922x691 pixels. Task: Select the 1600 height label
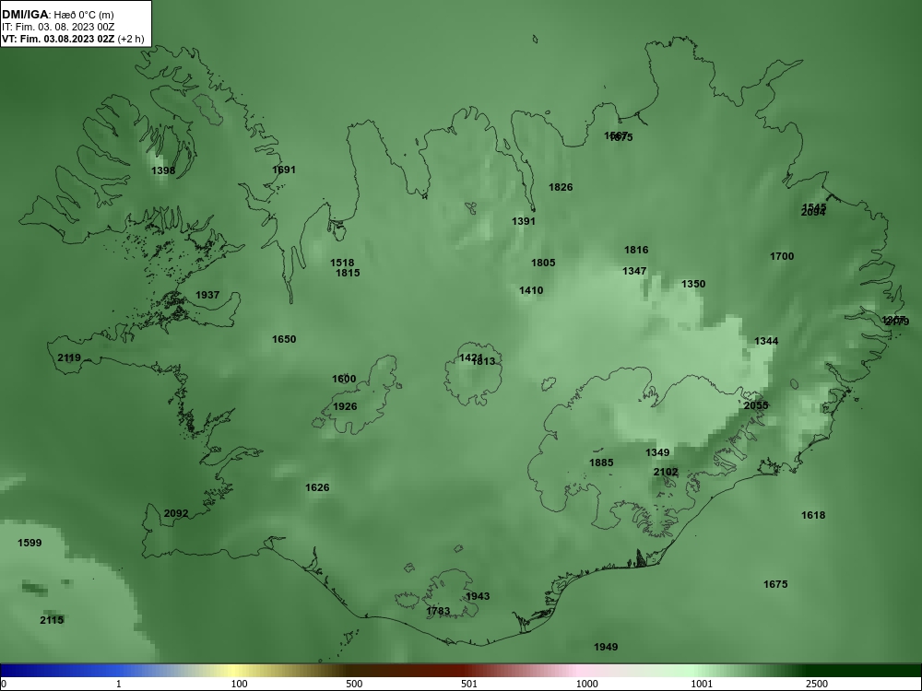[x=344, y=379]
